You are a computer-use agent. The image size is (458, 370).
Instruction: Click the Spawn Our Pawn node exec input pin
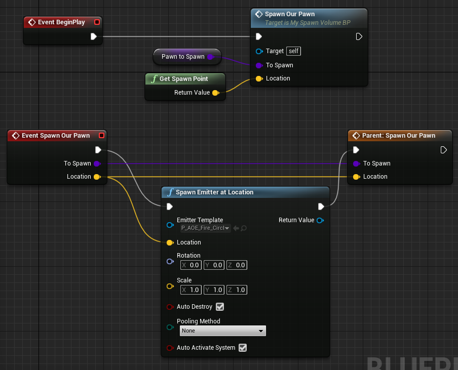tap(259, 36)
